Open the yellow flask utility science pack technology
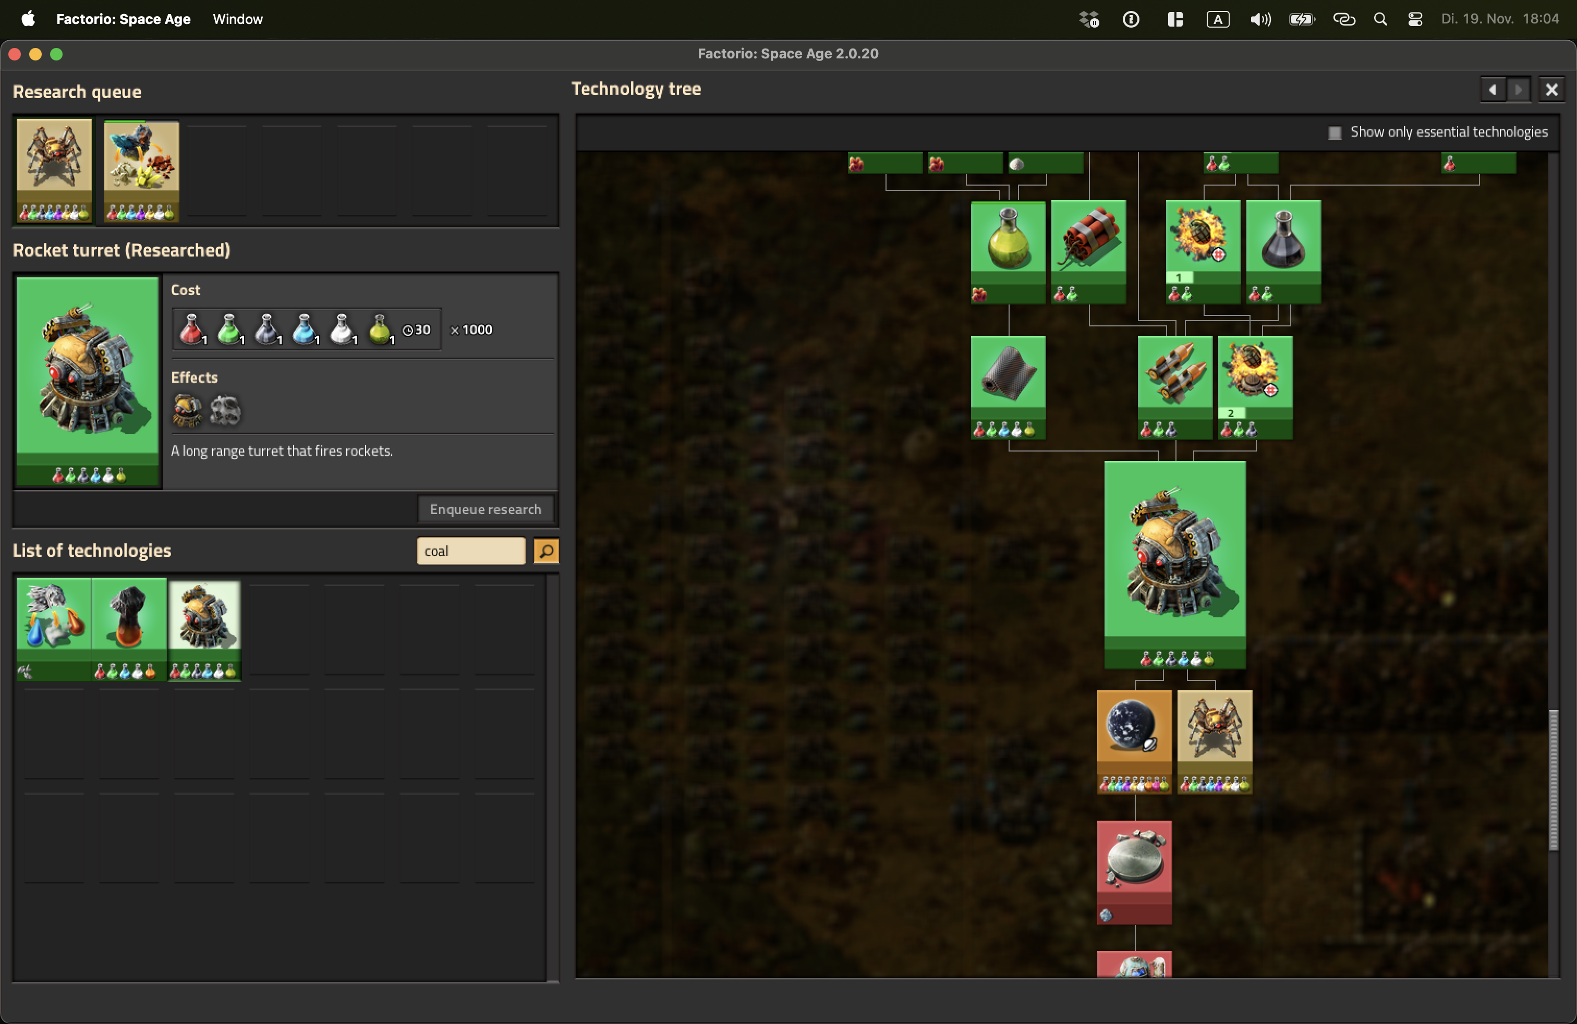Image resolution: width=1577 pixels, height=1024 pixels. (1008, 252)
